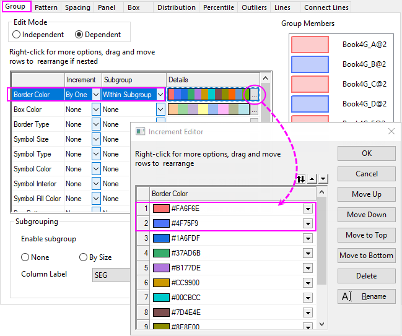
Task: Close the Increment Editor dialog
Action: (x=391, y=131)
